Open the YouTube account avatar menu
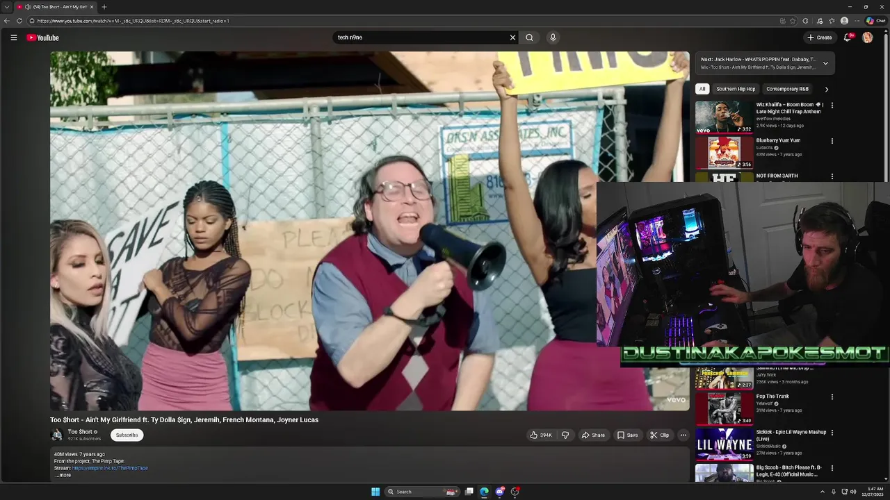890x500 pixels. [867, 37]
